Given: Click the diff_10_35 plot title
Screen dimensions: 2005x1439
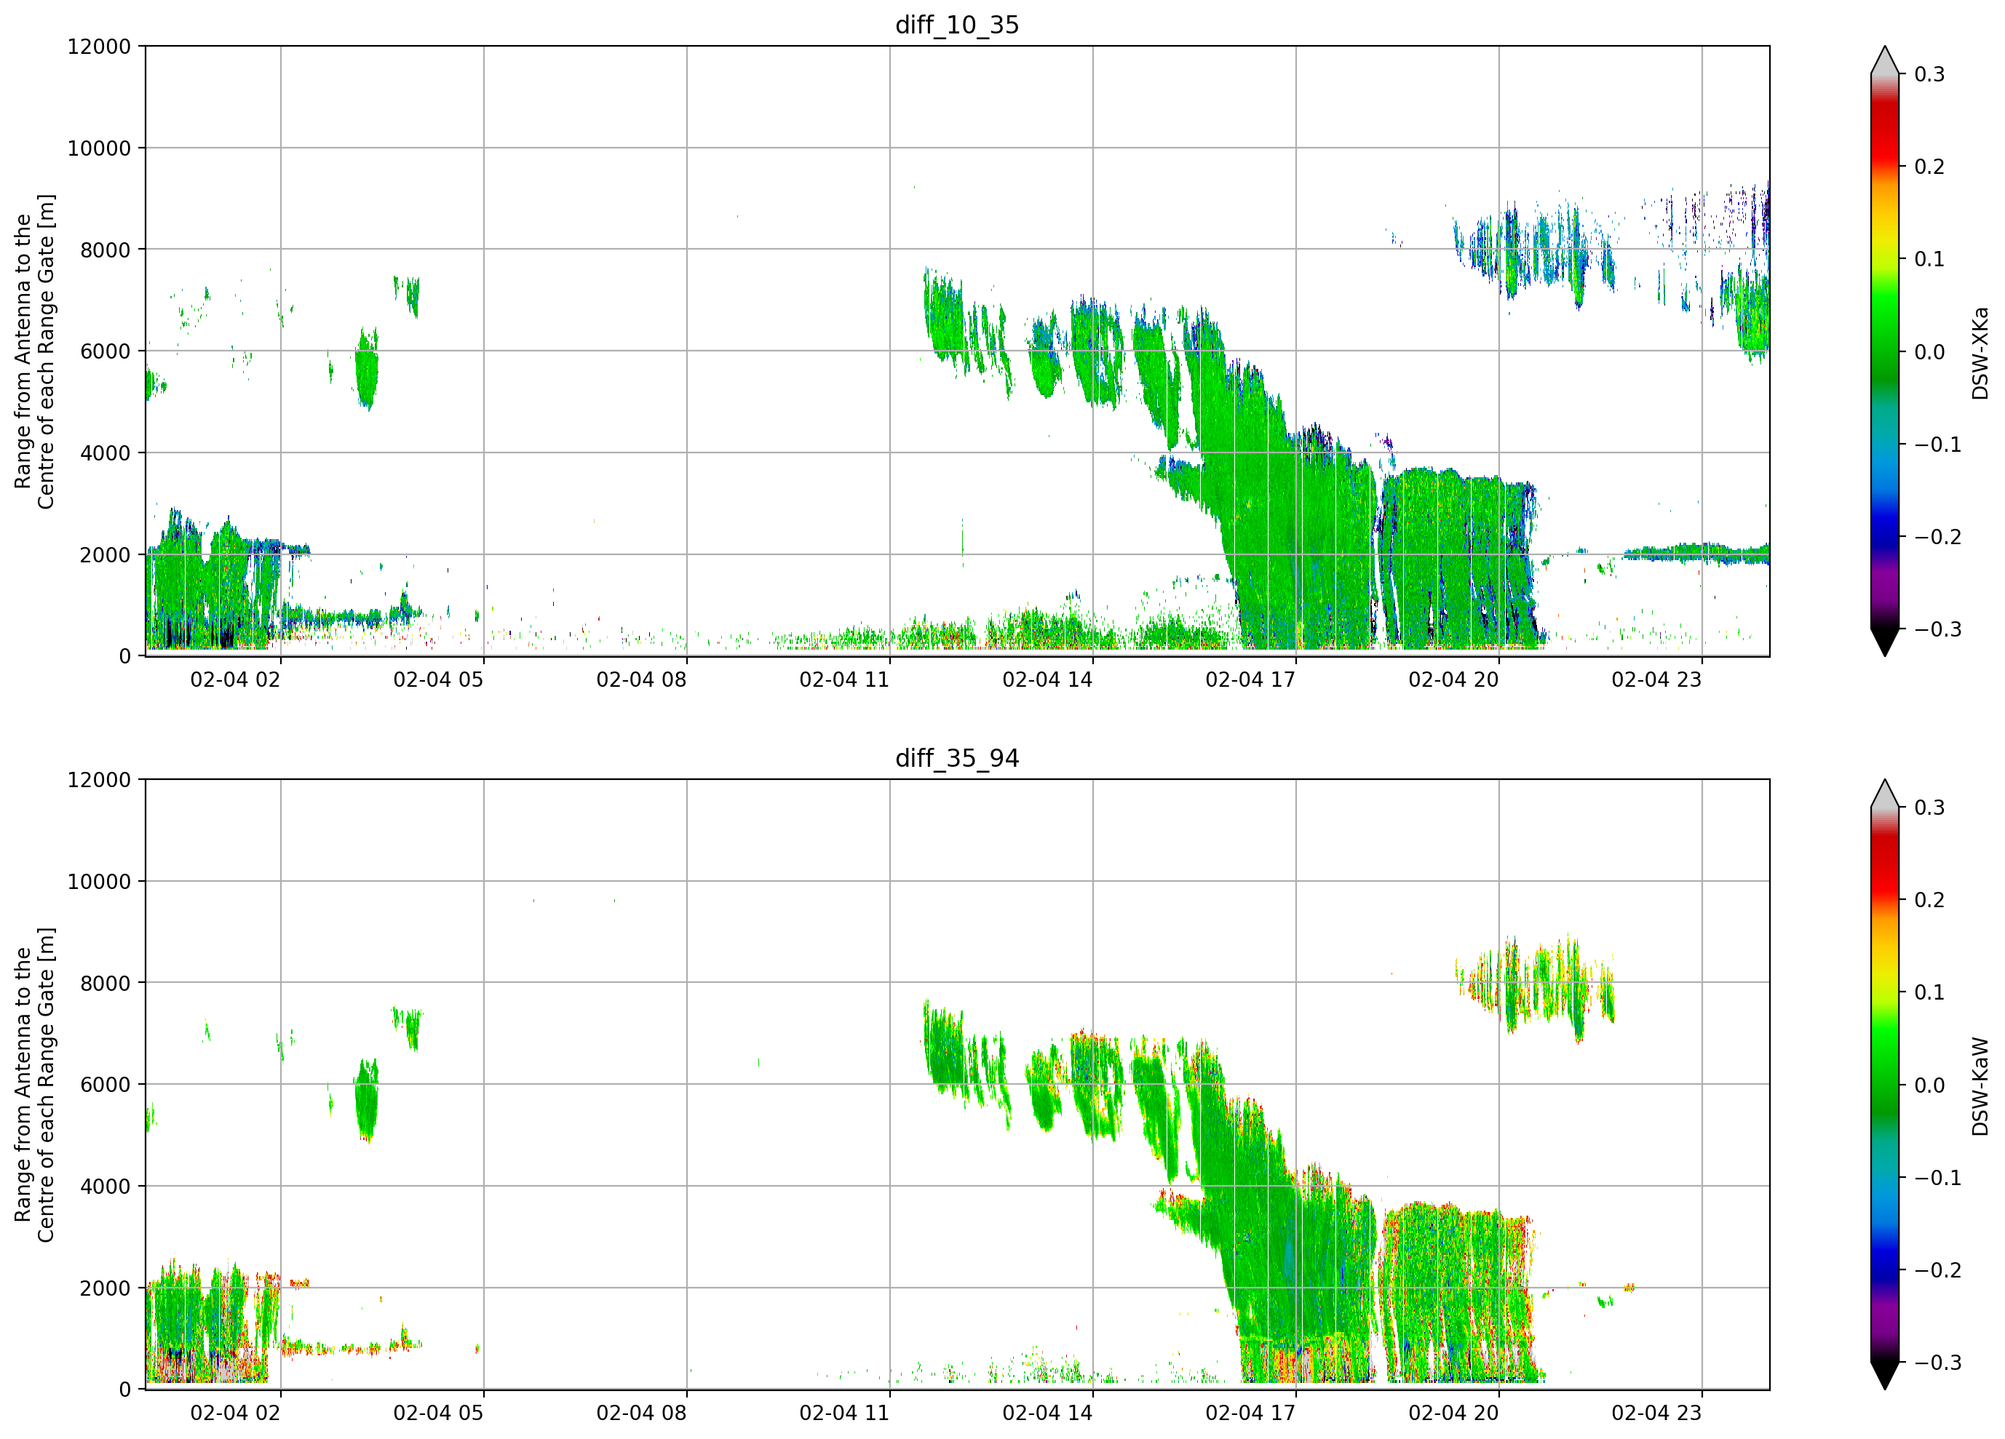Looking at the screenshot, I should point(958,25).
